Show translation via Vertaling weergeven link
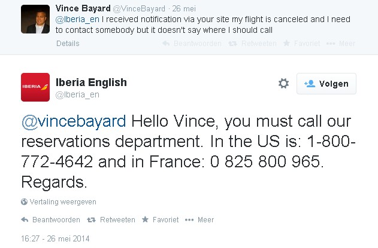Image resolution: width=378 pixels, height=248 pixels. 62,202
